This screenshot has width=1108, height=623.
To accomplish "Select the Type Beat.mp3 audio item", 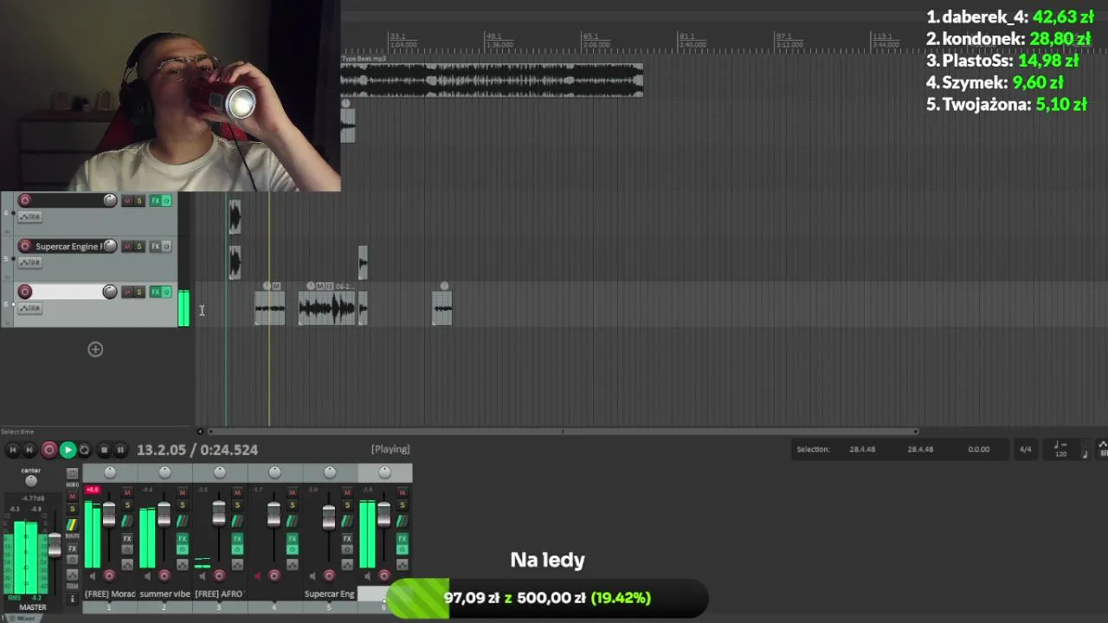I will pos(492,79).
